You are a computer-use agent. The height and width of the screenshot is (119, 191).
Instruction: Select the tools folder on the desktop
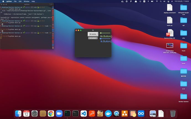click(184, 60)
